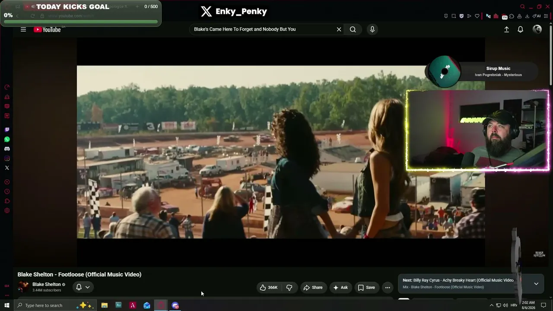Dislike the Footloose video
The image size is (553, 311).
coord(289,288)
